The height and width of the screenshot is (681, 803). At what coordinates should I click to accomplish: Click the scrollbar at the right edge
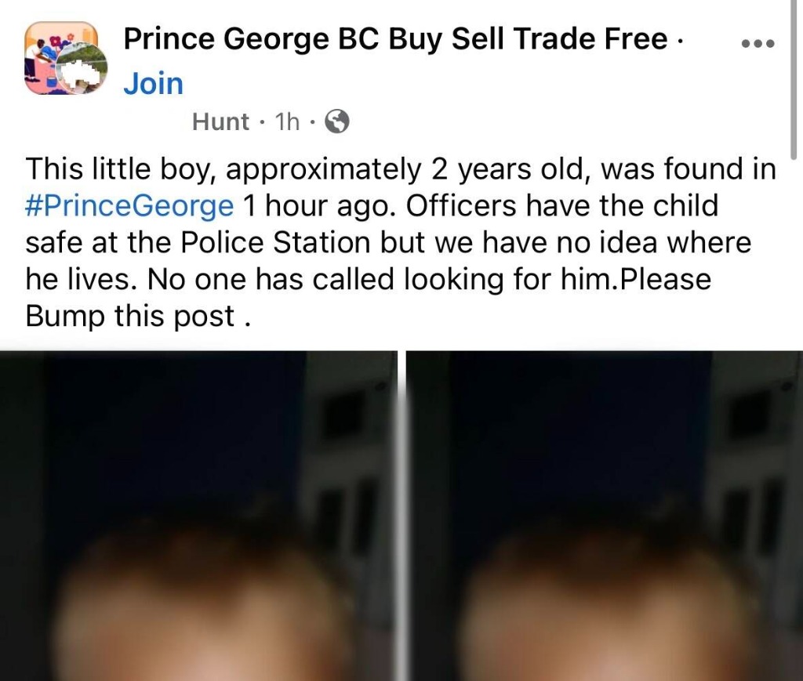click(x=798, y=78)
